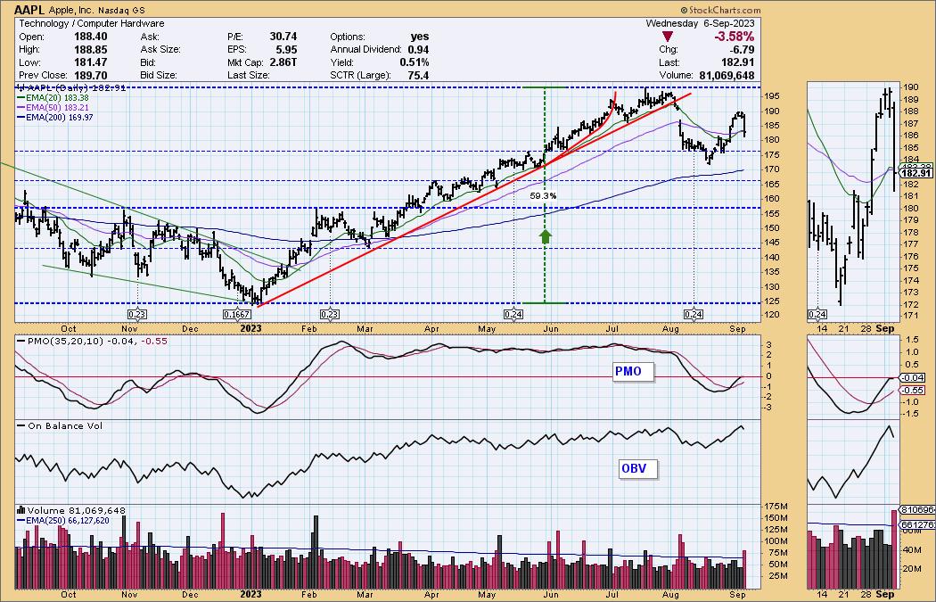Viewport: 936px width, 602px height.
Task: Click the Ask Size: label
Action: (x=160, y=50)
